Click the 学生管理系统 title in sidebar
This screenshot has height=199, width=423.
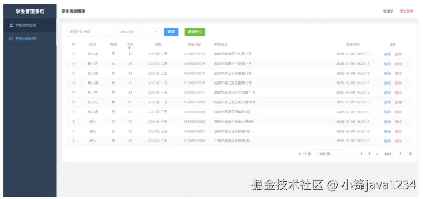click(30, 11)
